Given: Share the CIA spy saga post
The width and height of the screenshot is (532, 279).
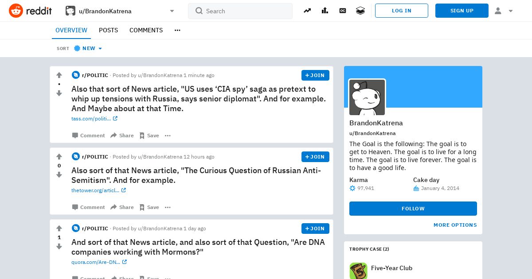Looking at the screenshot, I should click(122, 136).
